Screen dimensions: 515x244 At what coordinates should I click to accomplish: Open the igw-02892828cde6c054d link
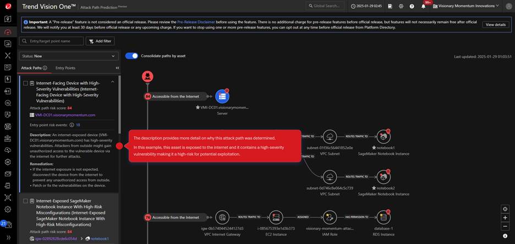click(56, 239)
